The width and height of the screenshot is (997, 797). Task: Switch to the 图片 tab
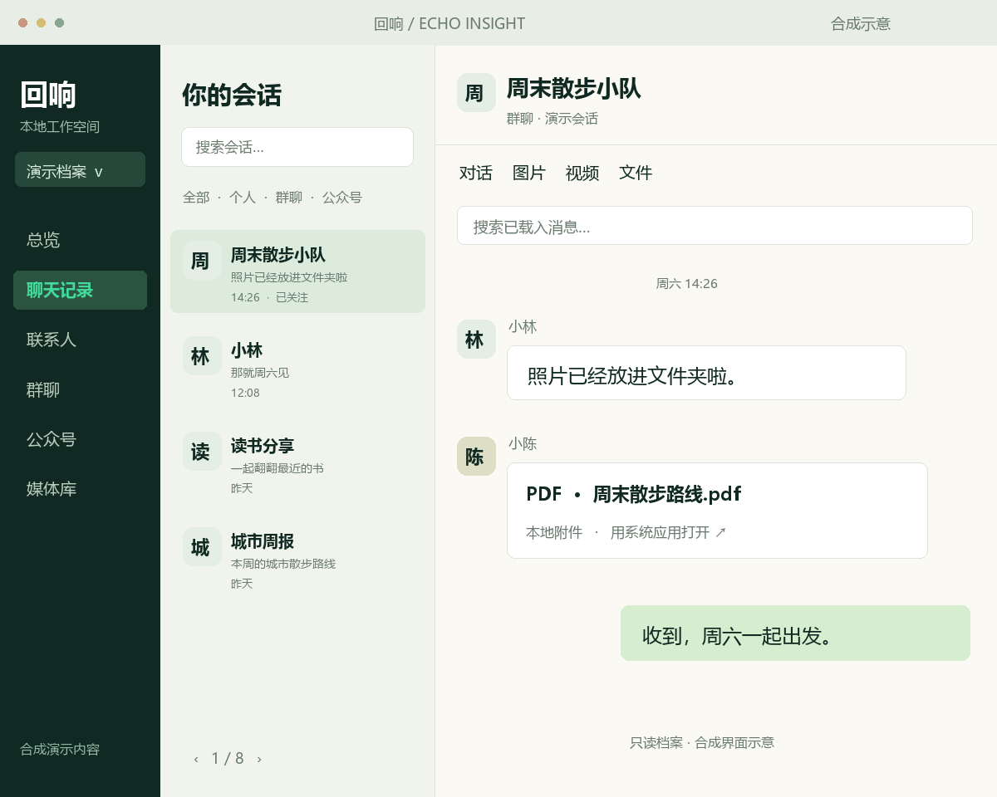point(529,173)
